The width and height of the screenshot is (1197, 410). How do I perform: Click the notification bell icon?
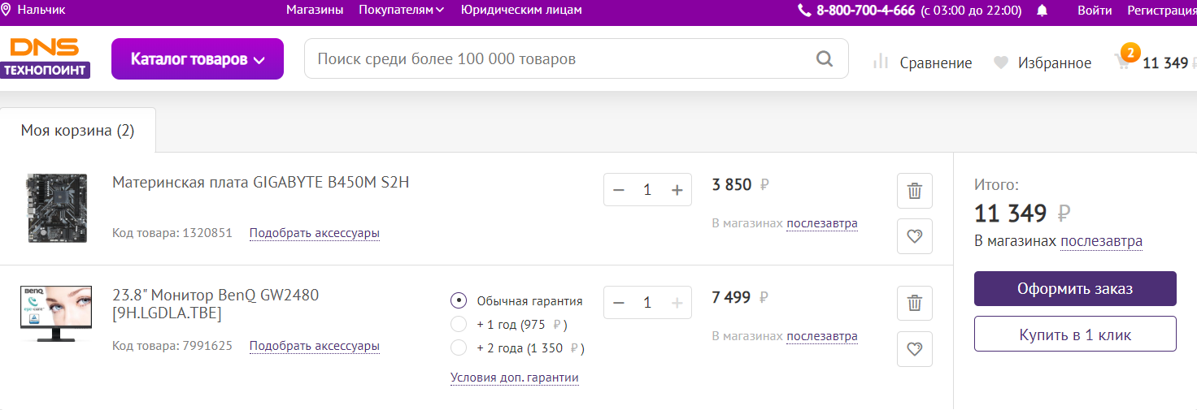(x=1042, y=11)
